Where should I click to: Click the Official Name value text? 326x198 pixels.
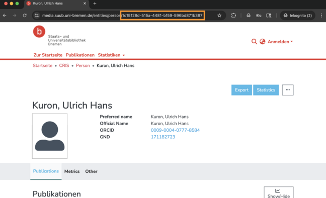[x=170, y=124]
